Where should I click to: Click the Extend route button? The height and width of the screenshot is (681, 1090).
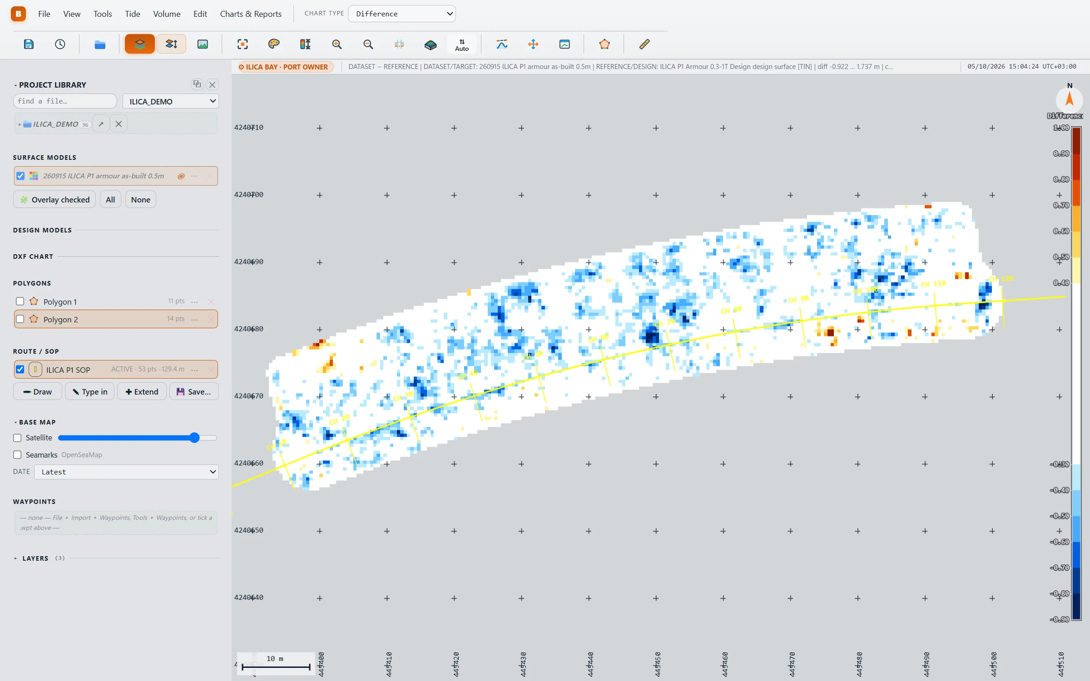click(x=142, y=391)
